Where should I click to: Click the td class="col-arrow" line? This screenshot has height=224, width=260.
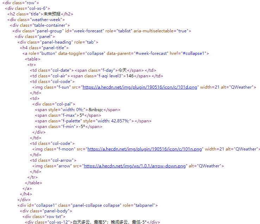(x=53, y=160)
